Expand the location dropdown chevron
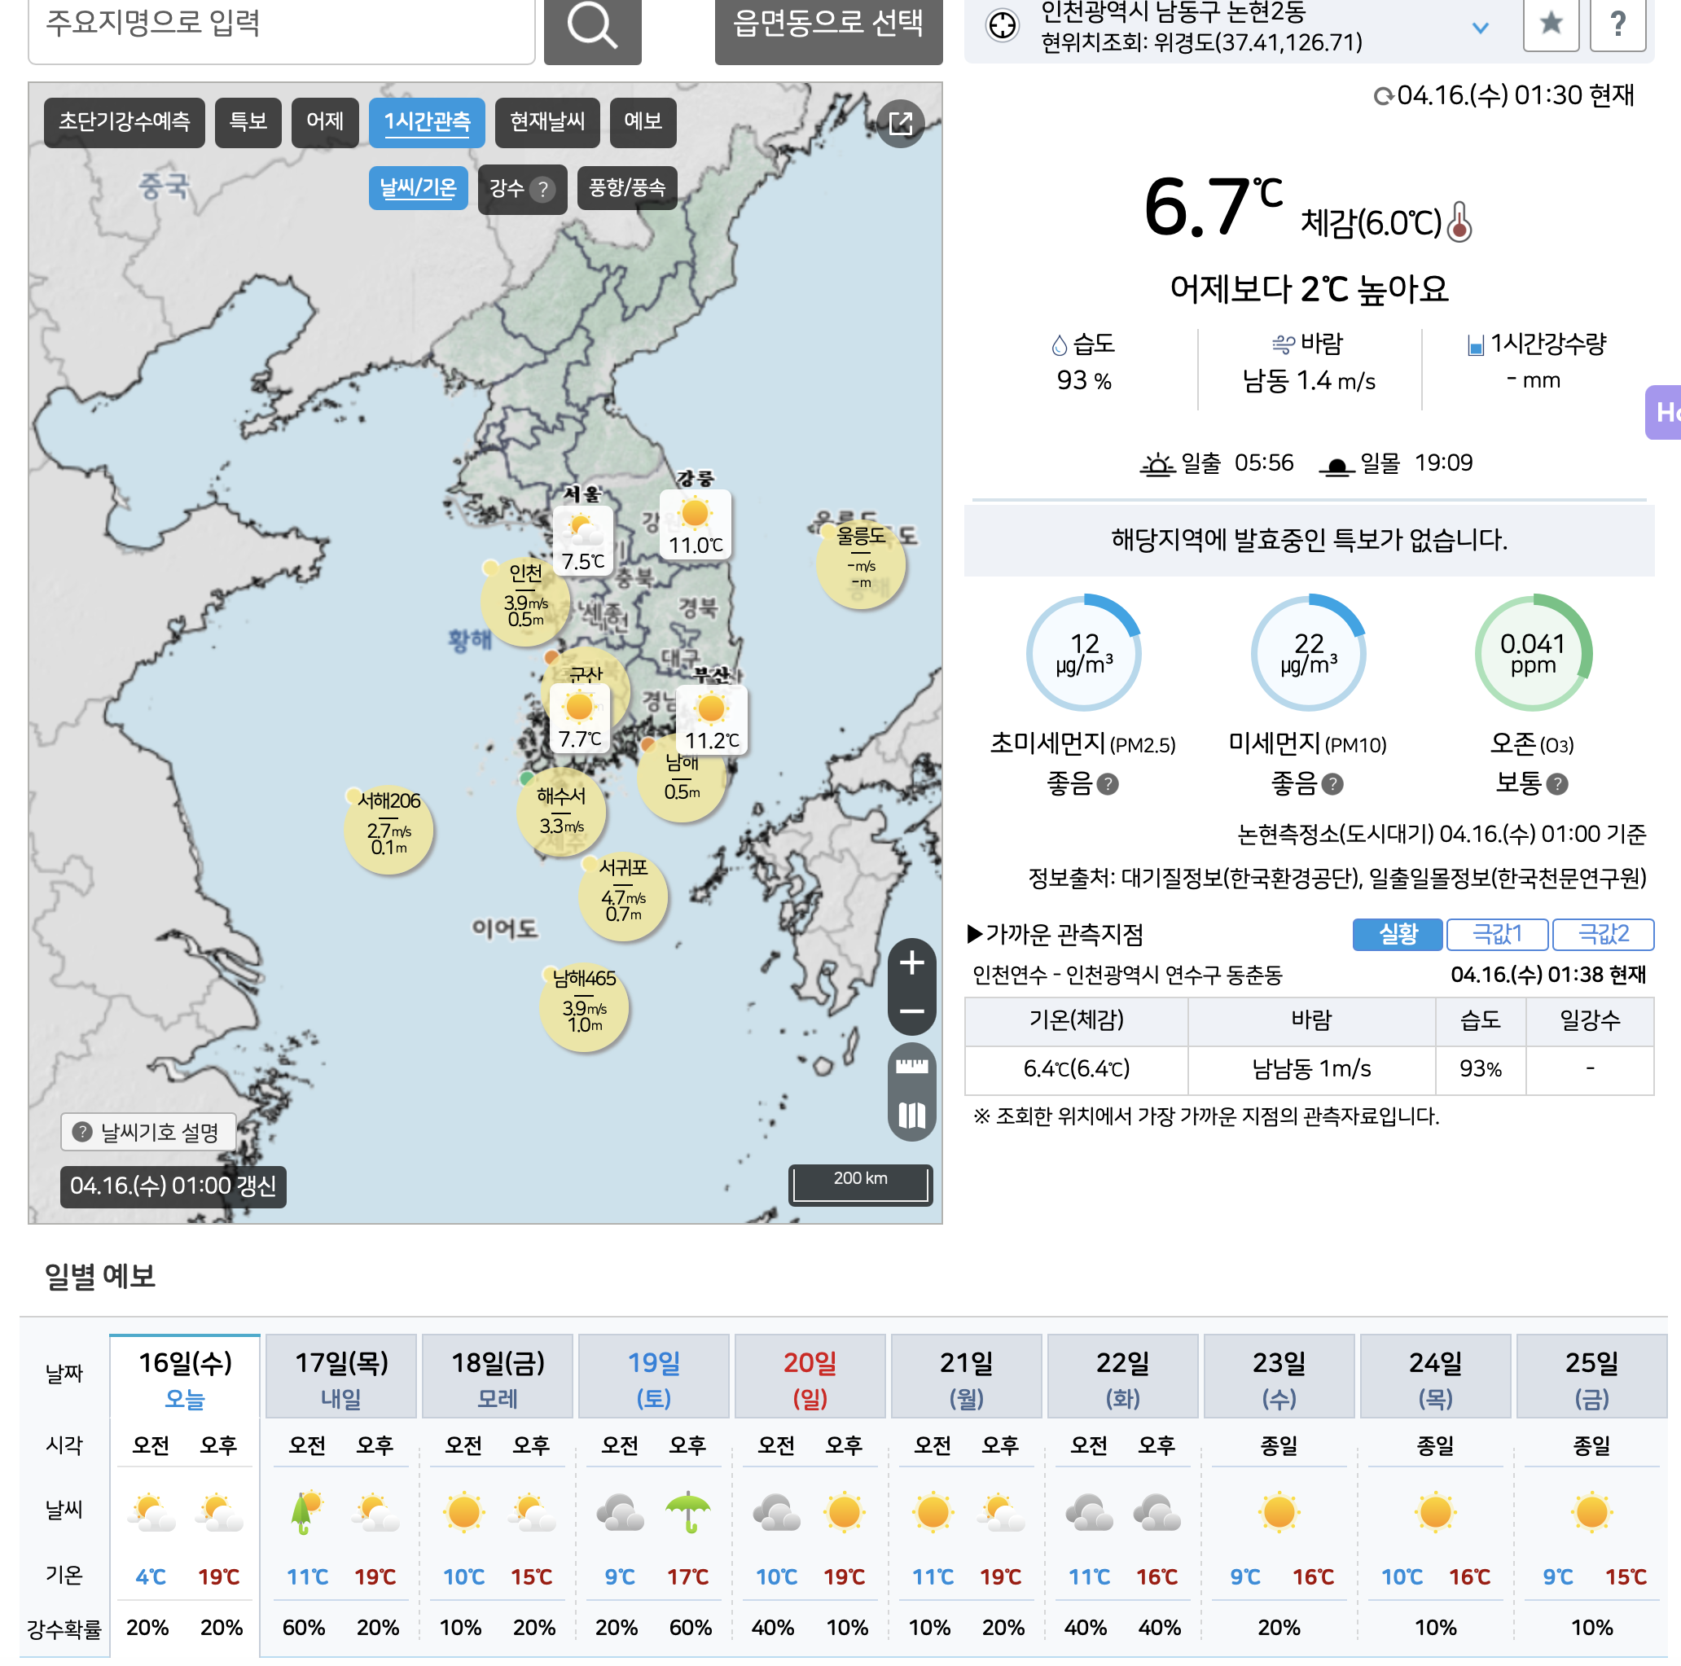 (1480, 28)
